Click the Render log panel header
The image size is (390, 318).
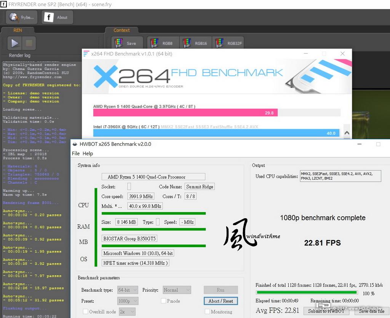pos(20,55)
